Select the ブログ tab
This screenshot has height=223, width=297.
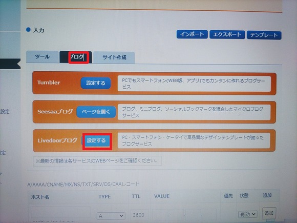click(76, 57)
